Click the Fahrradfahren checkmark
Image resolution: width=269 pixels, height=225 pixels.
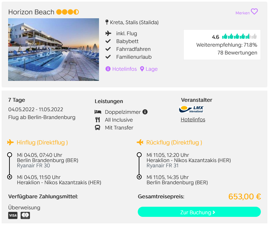pyautogui.click(x=108, y=49)
